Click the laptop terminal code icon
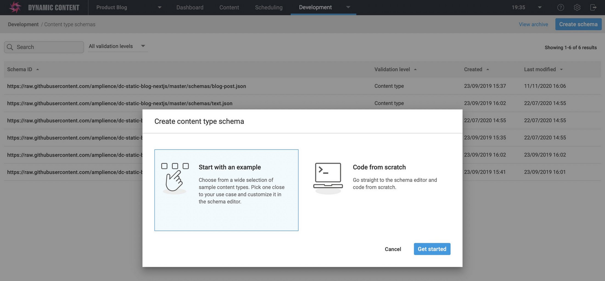605x281 pixels. tap(328, 177)
